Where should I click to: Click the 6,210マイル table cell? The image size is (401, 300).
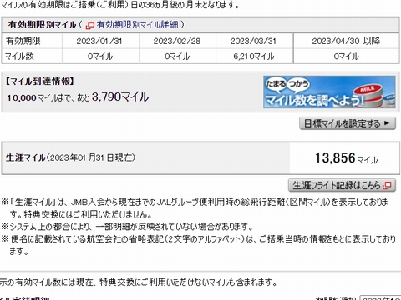pos(254,57)
